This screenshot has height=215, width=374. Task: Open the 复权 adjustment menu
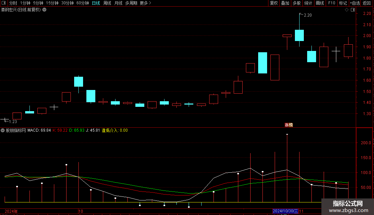click(274, 3)
